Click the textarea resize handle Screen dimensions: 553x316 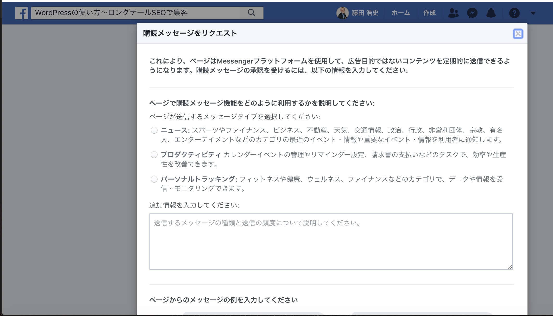tap(510, 267)
